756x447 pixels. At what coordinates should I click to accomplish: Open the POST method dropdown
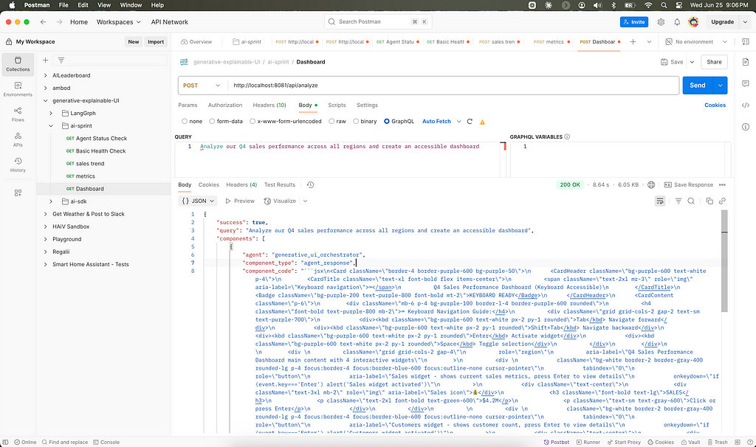click(x=202, y=86)
